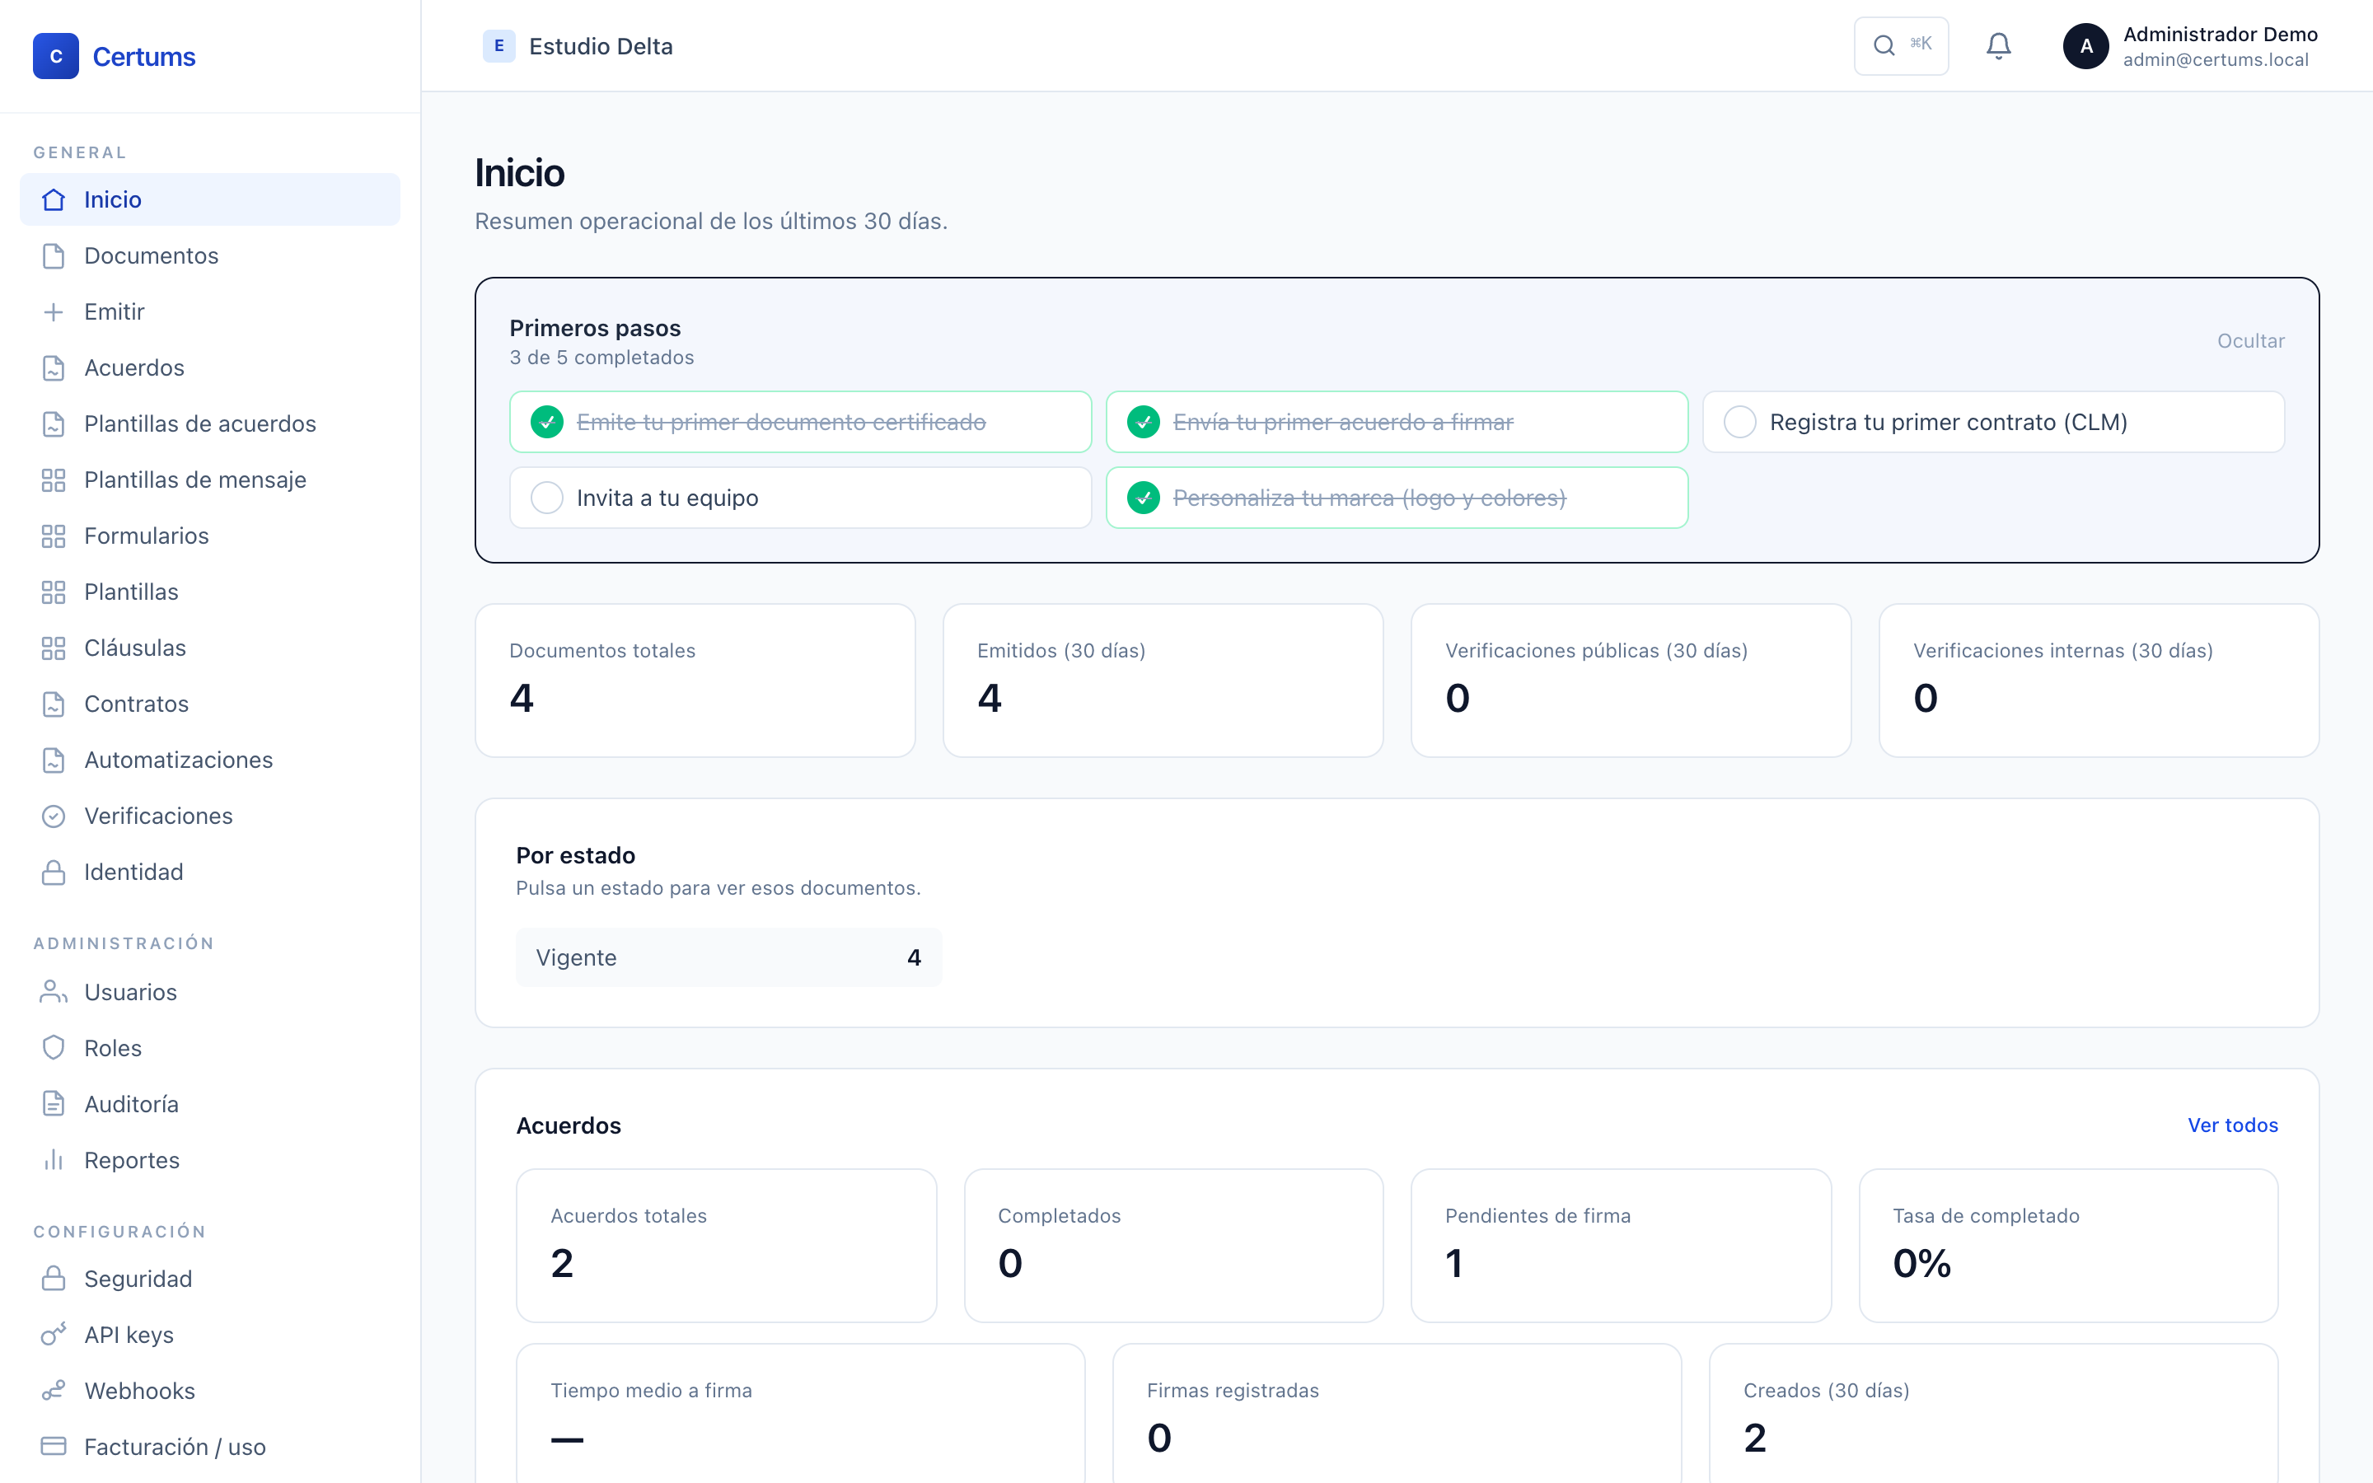Click the Acuerdos totales card
This screenshot has height=1483, width=2373.
(726, 1245)
